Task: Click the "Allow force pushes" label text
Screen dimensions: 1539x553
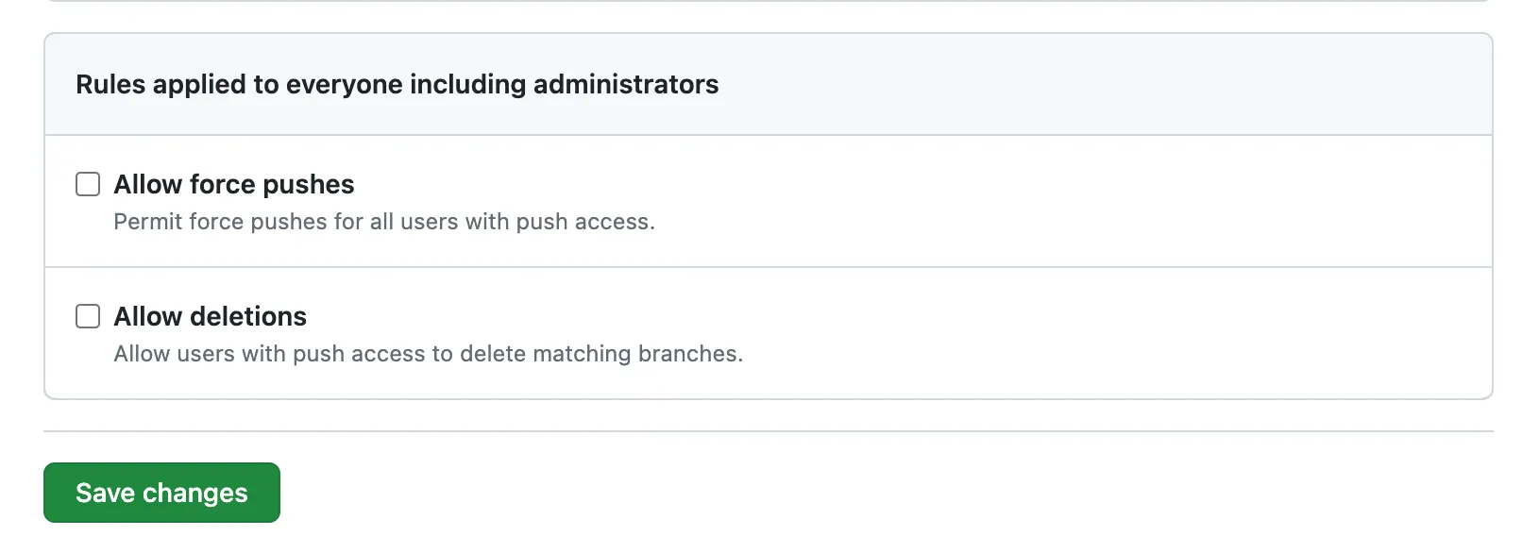Action: (233, 184)
